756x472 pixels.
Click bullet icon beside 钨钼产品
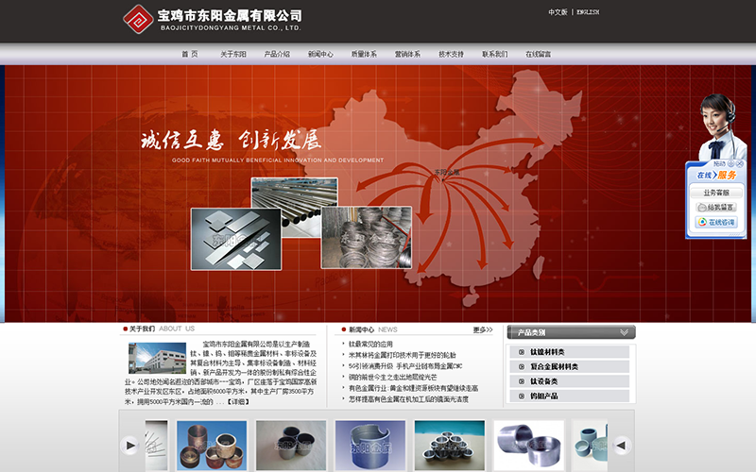click(x=522, y=396)
